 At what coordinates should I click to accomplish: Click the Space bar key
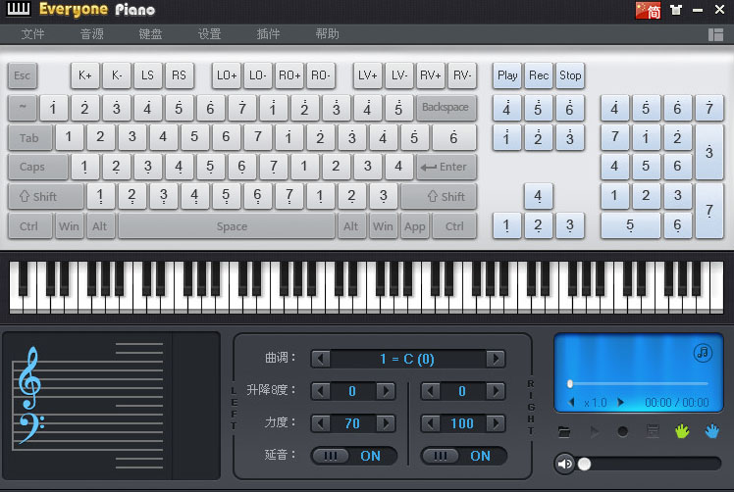(227, 226)
